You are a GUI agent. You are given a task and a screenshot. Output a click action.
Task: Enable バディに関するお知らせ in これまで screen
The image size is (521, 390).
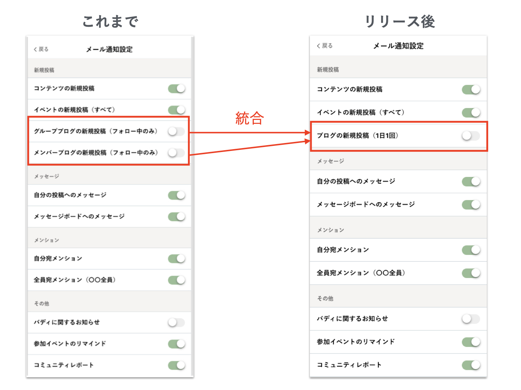coord(176,322)
